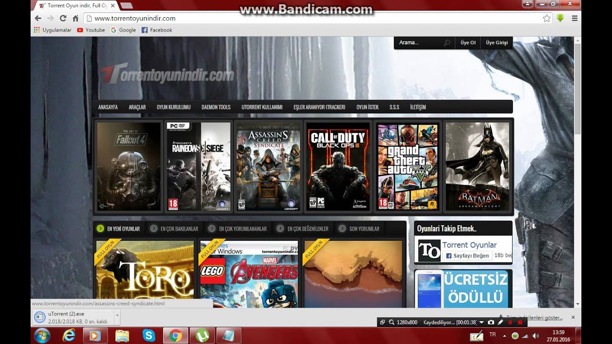Open the Windows Start button
The image size is (612, 344).
tap(42, 336)
